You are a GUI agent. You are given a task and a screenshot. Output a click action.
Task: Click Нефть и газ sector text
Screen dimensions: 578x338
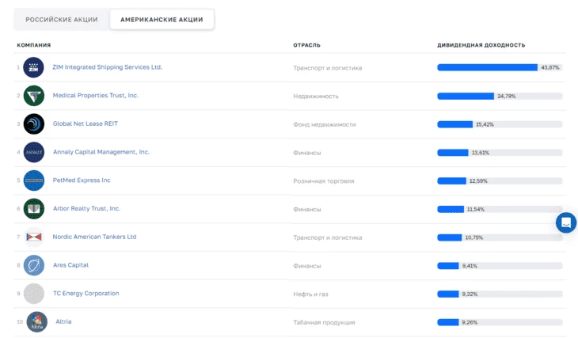pos(310,294)
